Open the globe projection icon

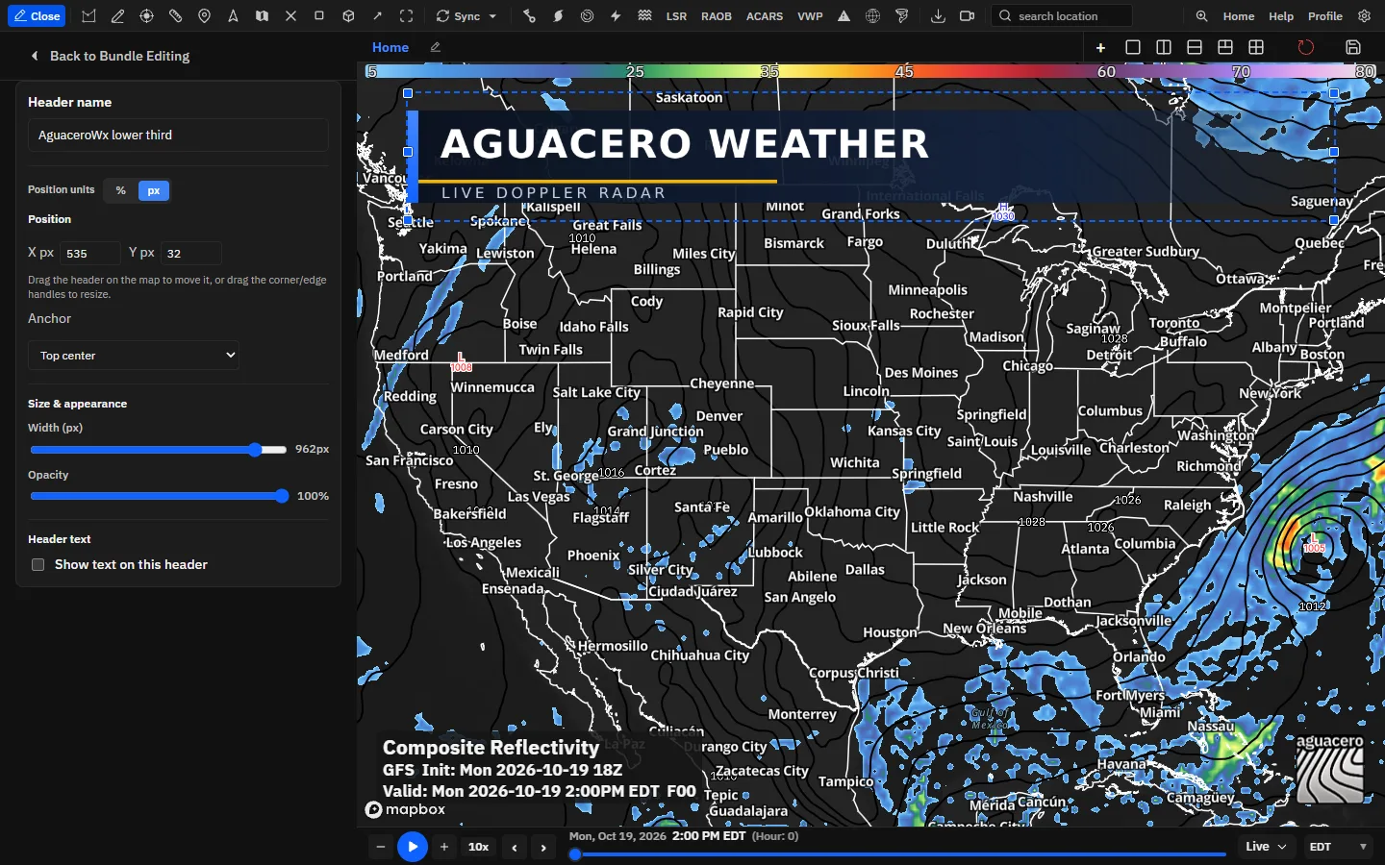[872, 16]
